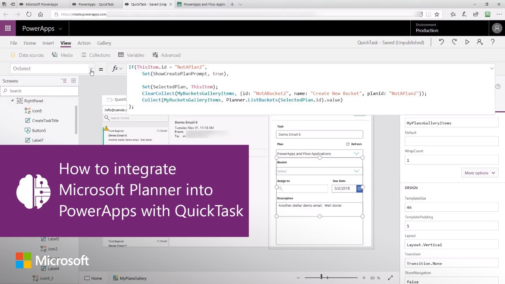Share the page from the browser
This screenshot has width=505, height=284.
tap(476, 14)
